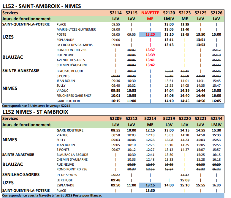Click the red ME day under NAVETTE
Image resolution: width=231 pixels, height=198 pixels.
pyautogui.click(x=150, y=19)
